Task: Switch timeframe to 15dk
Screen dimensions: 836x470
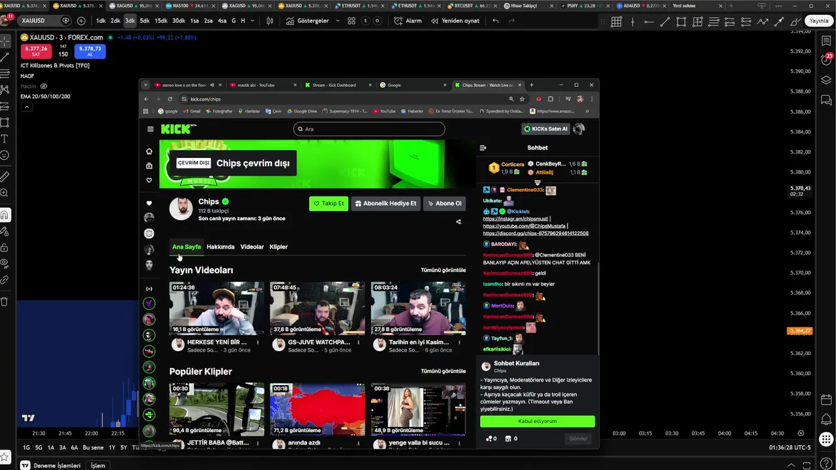Action: click(161, 21)
